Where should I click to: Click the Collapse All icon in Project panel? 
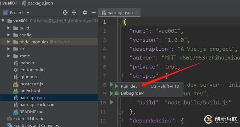tap(74, 12)
